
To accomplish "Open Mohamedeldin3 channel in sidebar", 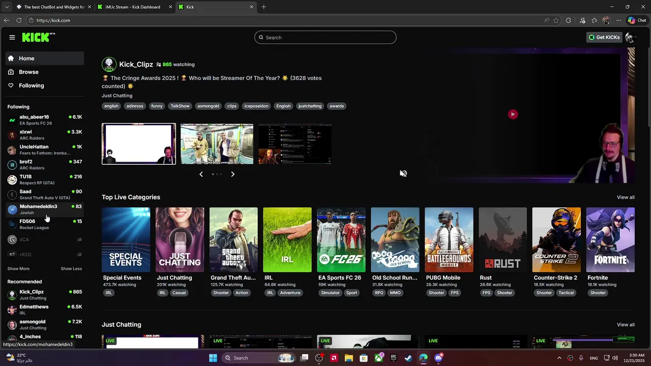I will (45, 209).
